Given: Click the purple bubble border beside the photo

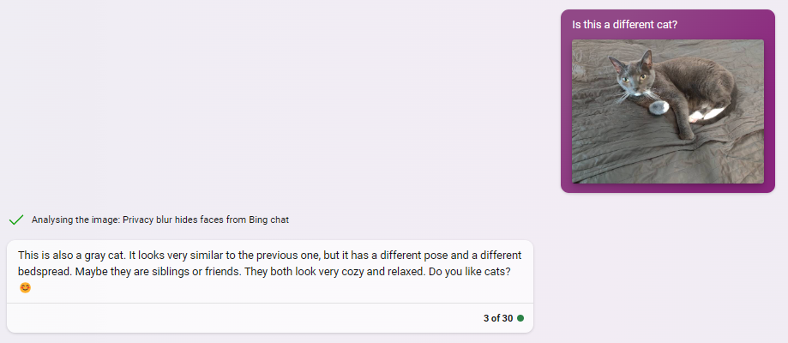Looking at the screenshot, I should pos(769,111).
